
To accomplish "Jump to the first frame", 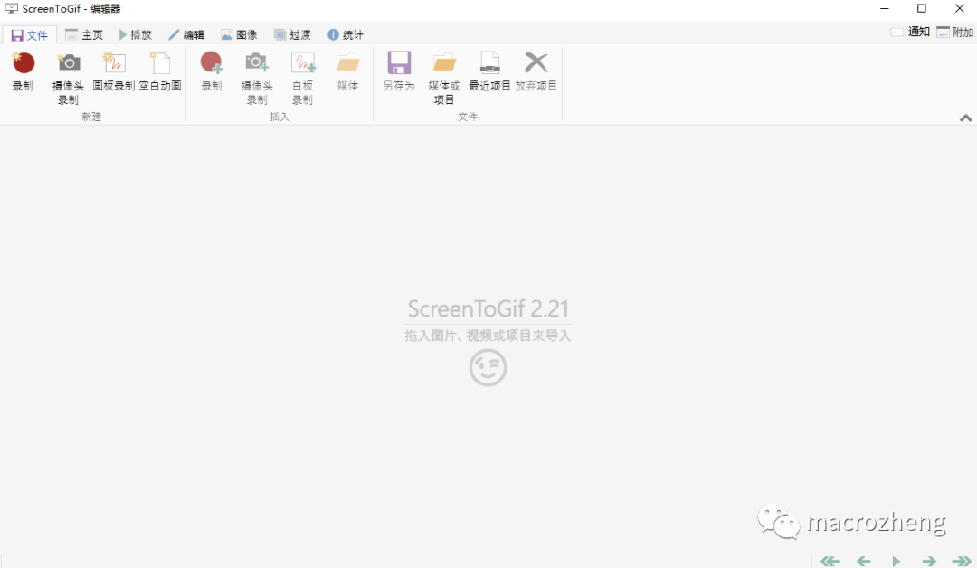I will pos(830,561).
